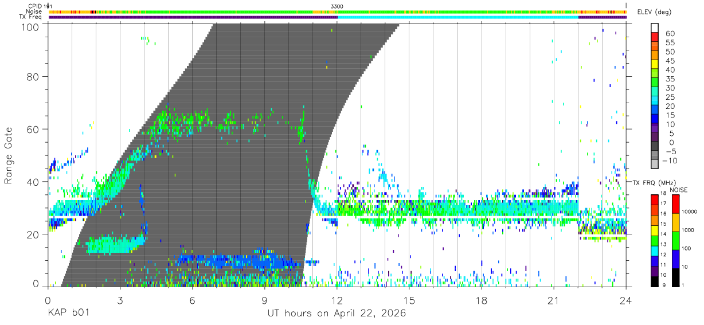Image resolution: width=704 pixels, height=325 pixels.
Task: Click the cyan TX FRQ swatch between 12 and 13
Action: [655, 250]
